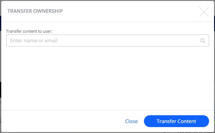Cancel the transfer using Close
The image size is (215, 133).
pyautogui.click(x=131, y=121)
